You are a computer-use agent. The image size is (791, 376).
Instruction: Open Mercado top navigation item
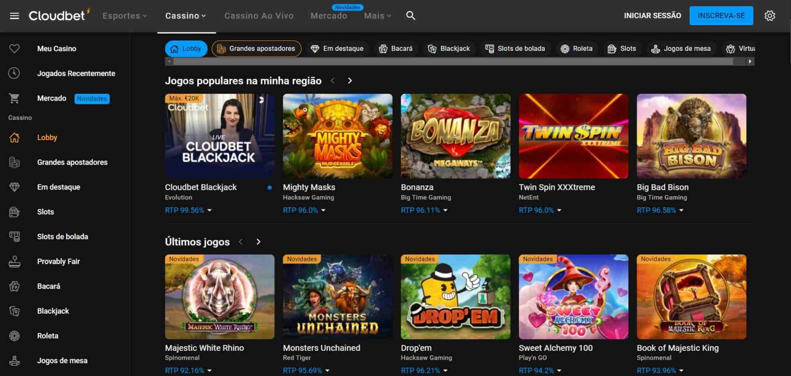coord(329,16)
